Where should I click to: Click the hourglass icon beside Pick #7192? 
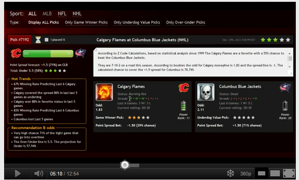tap(38, 40)
